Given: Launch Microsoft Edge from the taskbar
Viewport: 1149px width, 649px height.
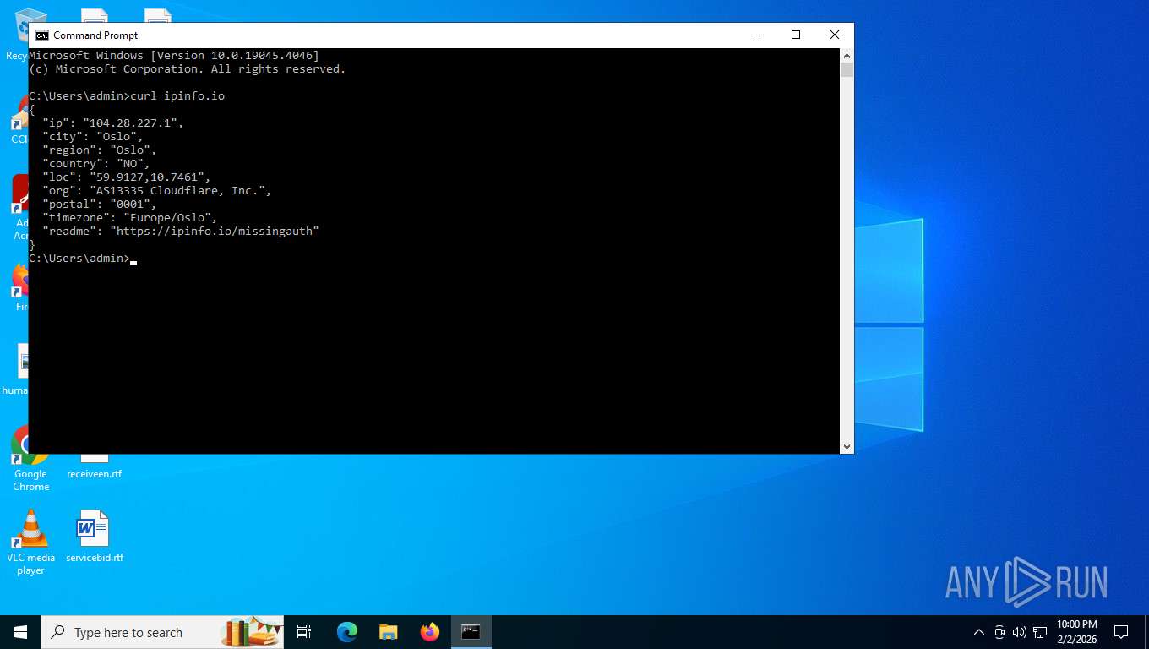Looking at the screenshot, I should pyautogui.click(x=346, y=632).
